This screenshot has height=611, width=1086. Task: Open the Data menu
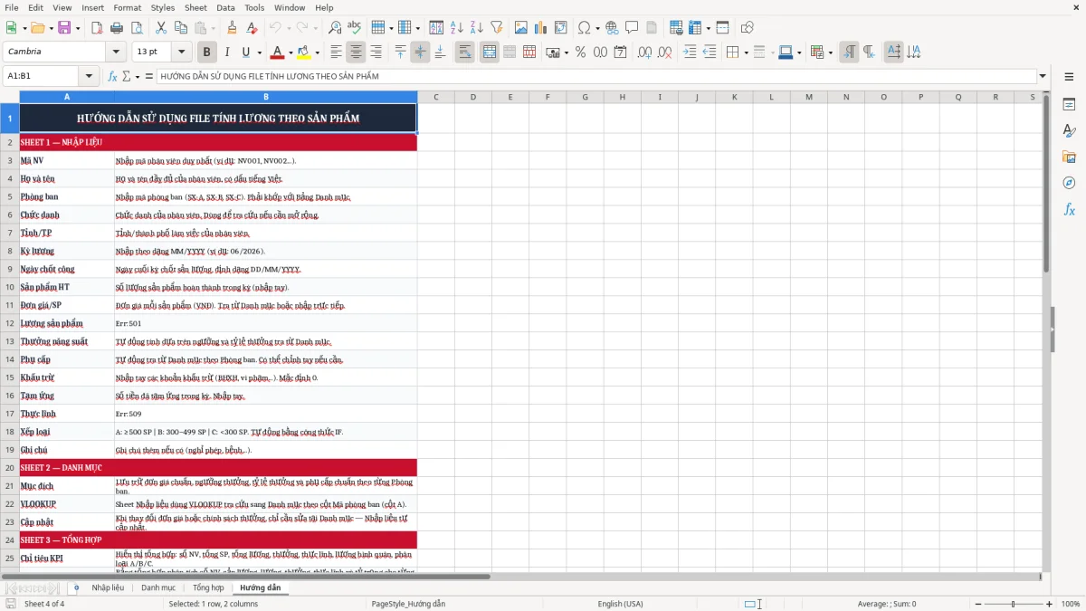[x=225, y=7]
